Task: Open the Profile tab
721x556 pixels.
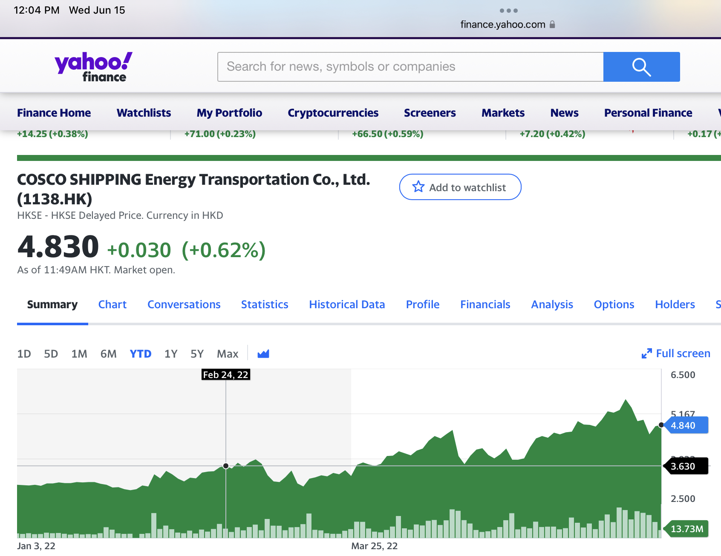Action: click(x=423, y=304)
